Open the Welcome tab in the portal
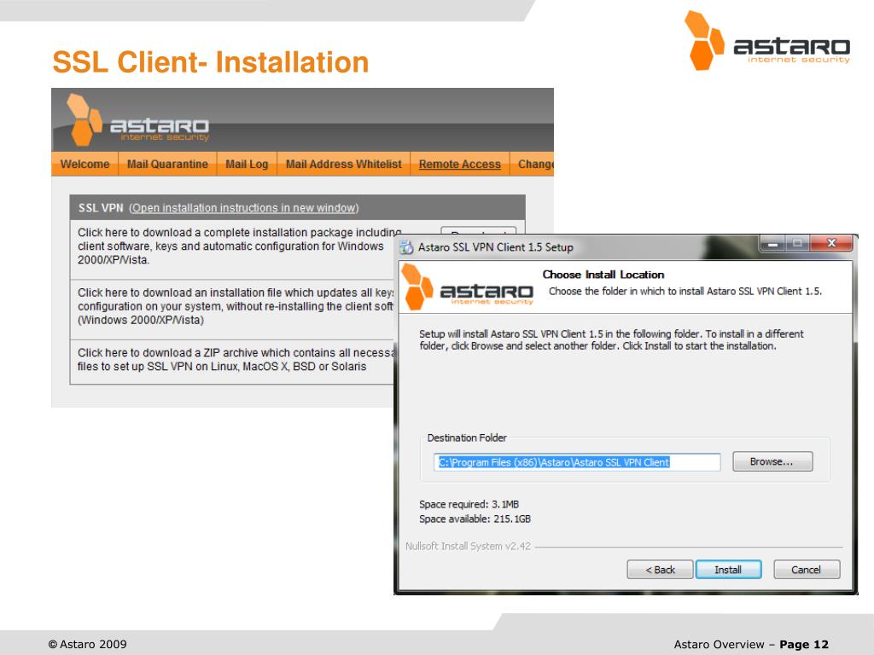The image size is (874, 655). 84,165
